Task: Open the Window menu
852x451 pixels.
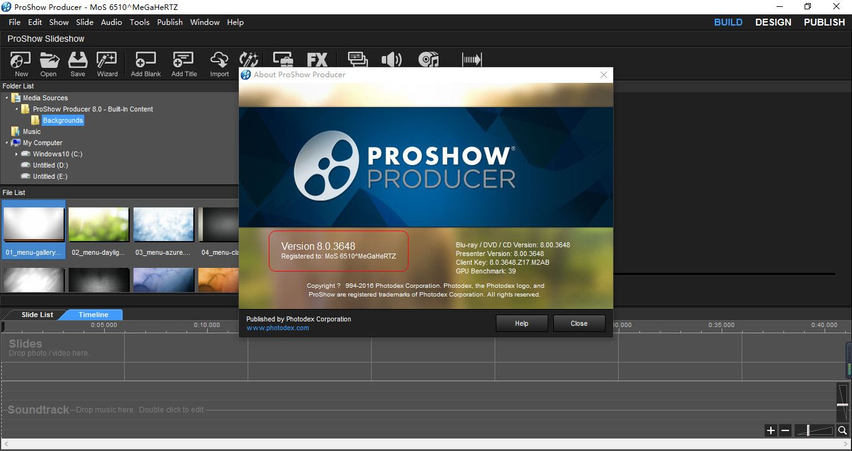Action: tap(205, 22)
